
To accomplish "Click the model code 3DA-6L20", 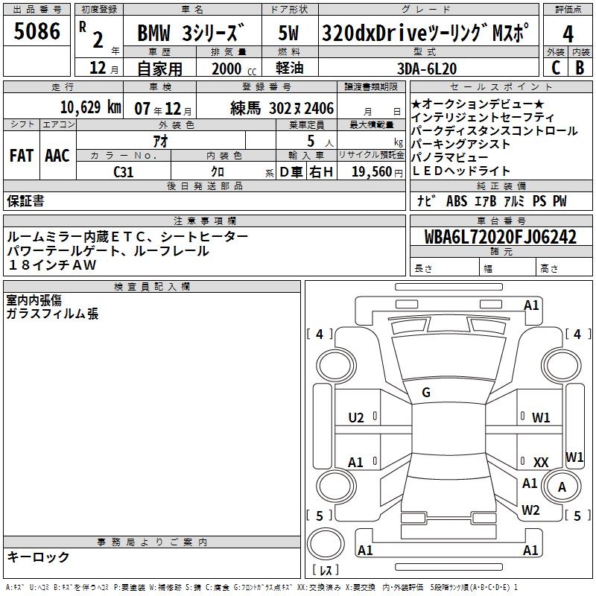I will tap(427, 69).
